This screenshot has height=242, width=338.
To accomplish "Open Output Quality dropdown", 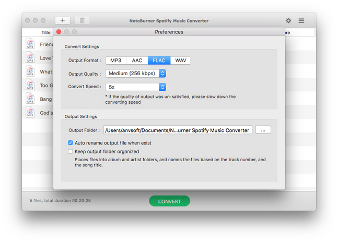I will 135,74.
